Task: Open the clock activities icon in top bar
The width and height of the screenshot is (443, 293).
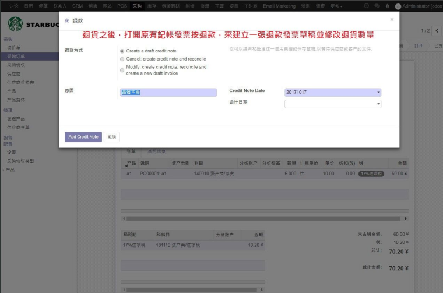Action: pyautogui.click(x=367, y=6)
